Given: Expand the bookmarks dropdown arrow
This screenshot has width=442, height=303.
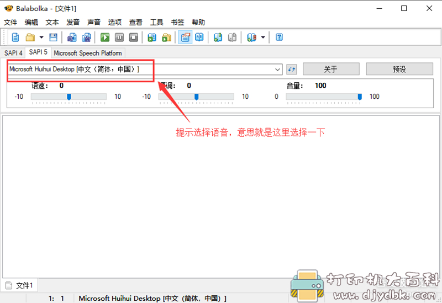Looking at the screenshot, I should pos(263,37).
